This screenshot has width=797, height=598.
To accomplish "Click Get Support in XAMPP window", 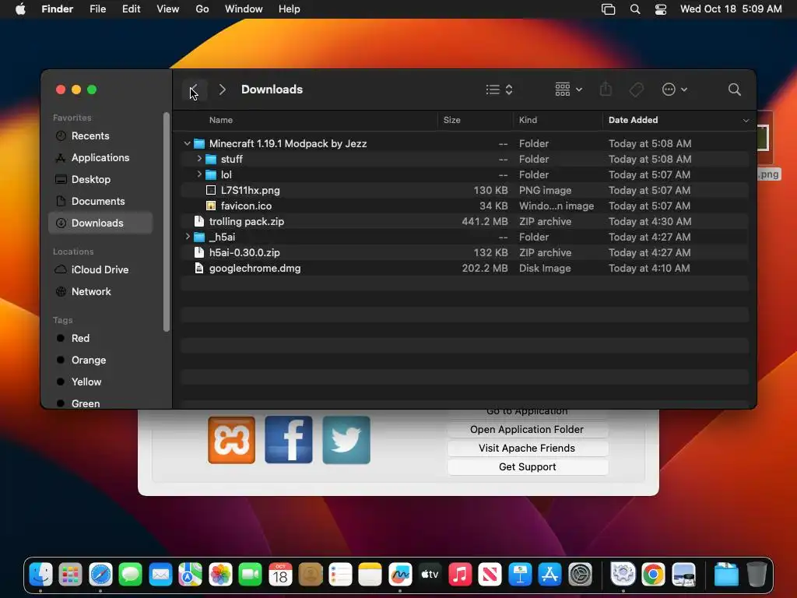I will (x=527, y=467).
